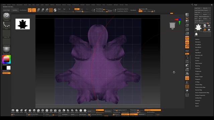Click the Scroll canvas icon on right shelf
The image size is (214, 120).
187,21
